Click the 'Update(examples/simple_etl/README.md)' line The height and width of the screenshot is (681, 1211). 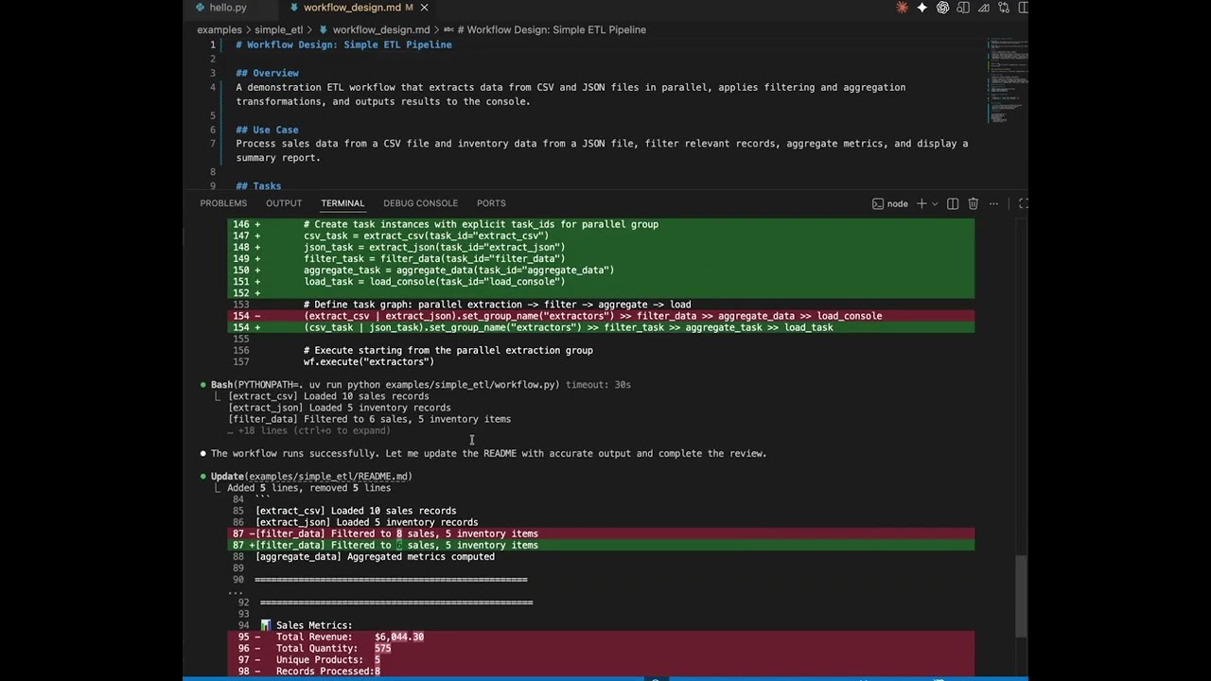(311, 477)
